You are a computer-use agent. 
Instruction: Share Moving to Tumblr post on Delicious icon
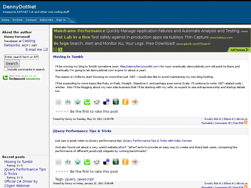coord(106,102)
